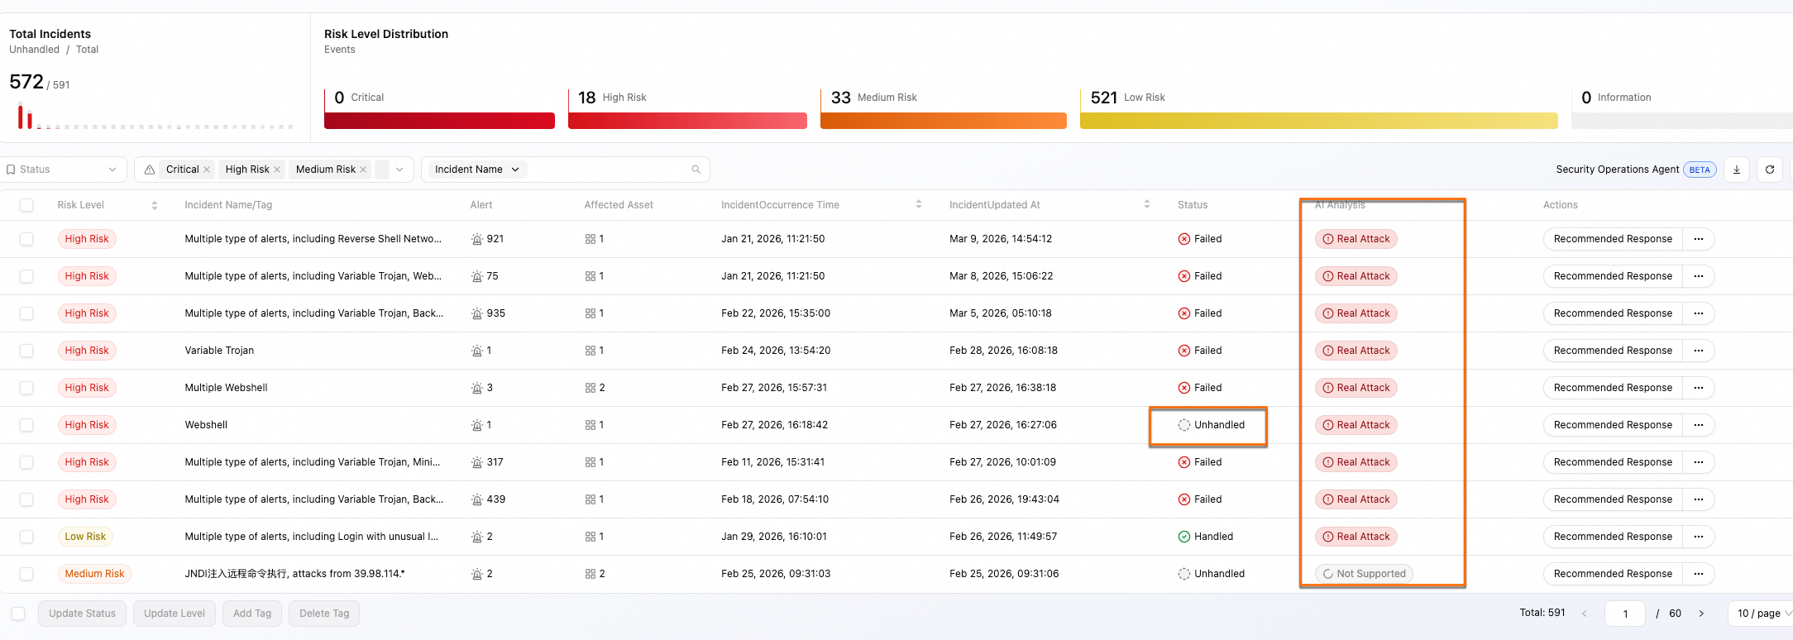Remove the Critical filter tag
1793x640 pixels.
click(207, 170)
